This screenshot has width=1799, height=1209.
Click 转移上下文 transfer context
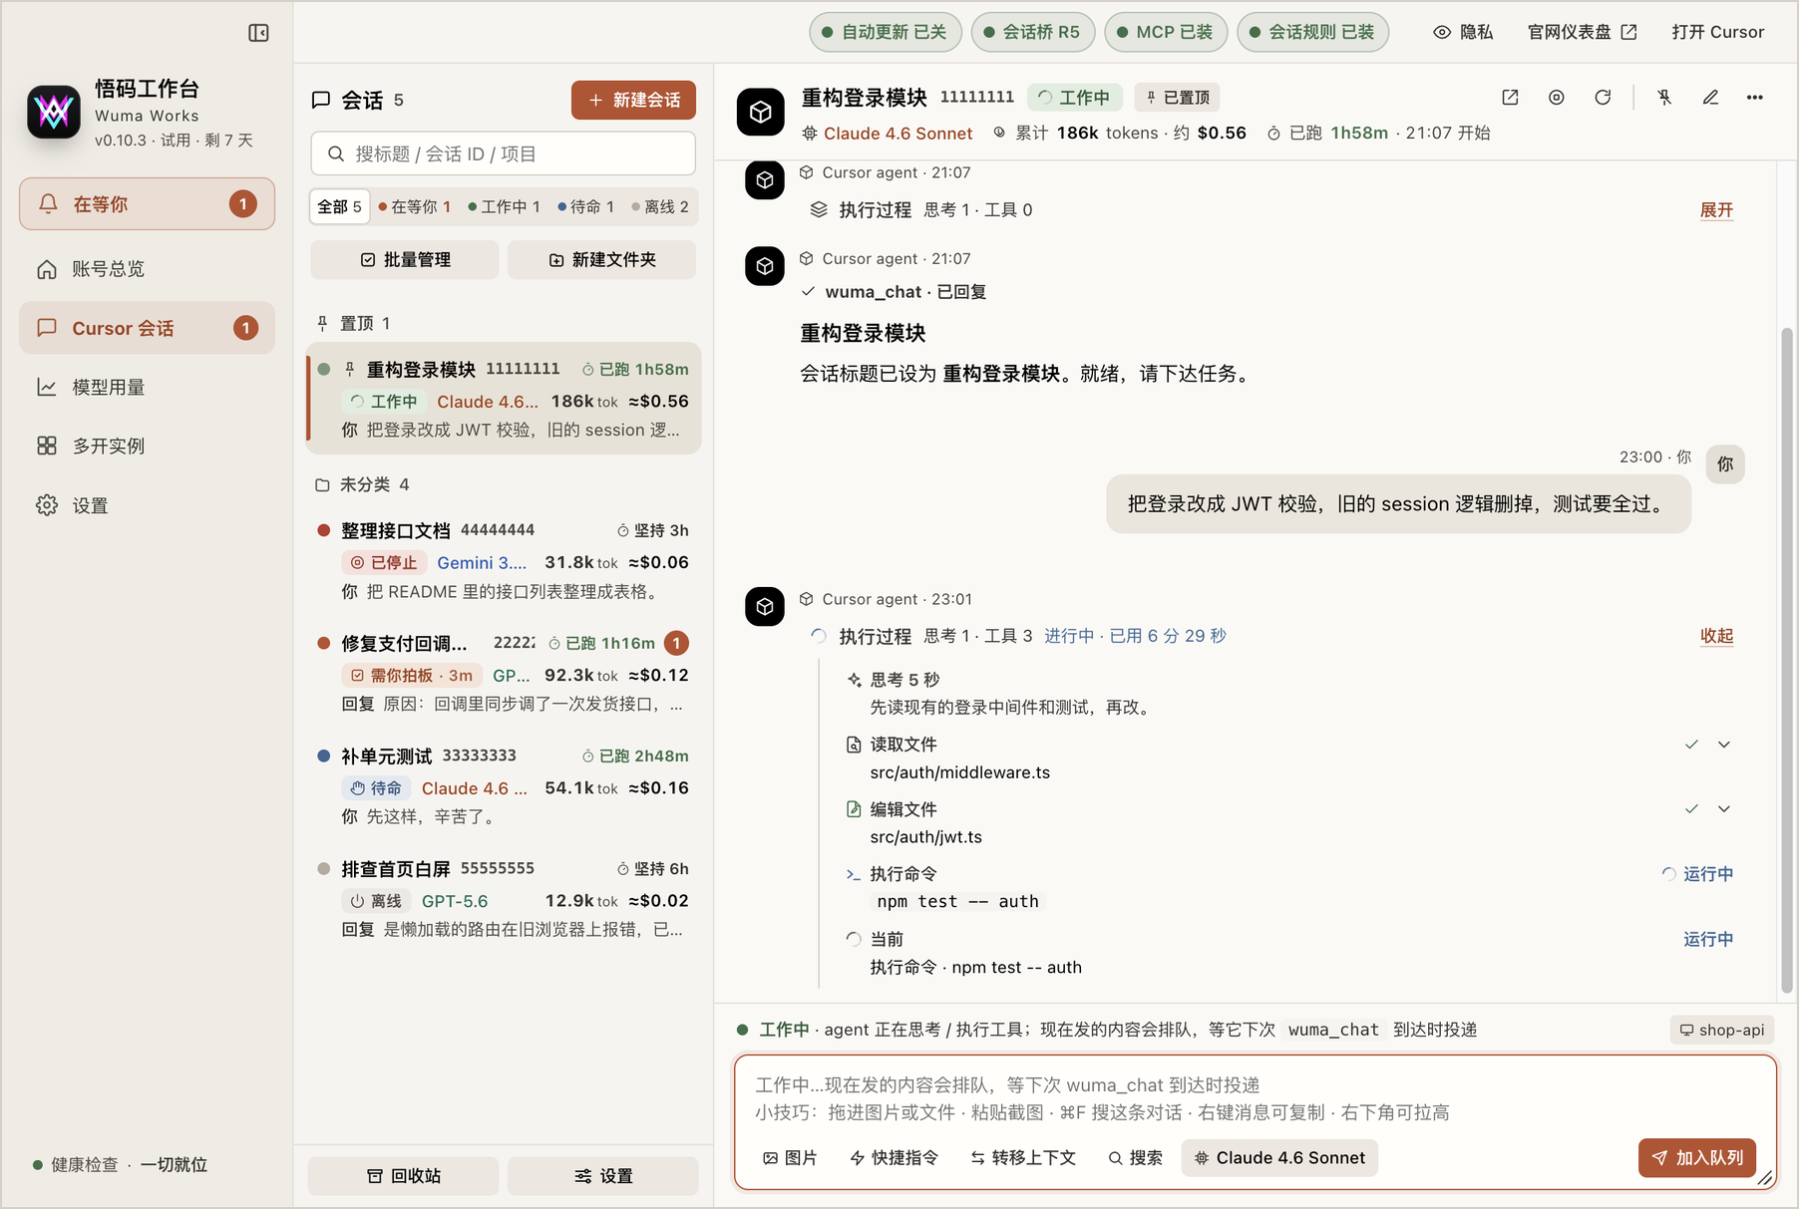1023,1158
